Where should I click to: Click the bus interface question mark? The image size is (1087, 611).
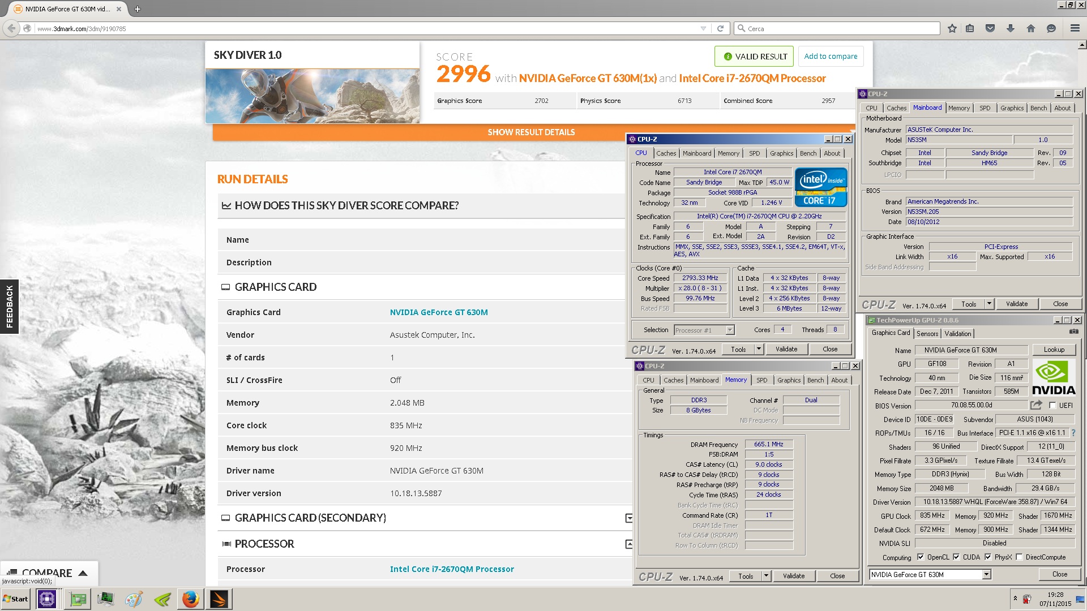[x=1073, y=433]
